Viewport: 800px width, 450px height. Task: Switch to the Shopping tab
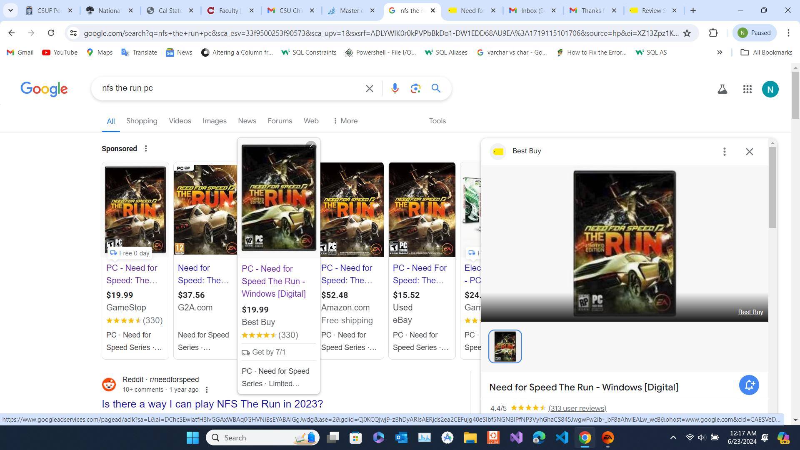142,121
